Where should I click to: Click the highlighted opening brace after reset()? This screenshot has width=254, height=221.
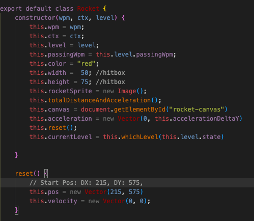point(46,174)
